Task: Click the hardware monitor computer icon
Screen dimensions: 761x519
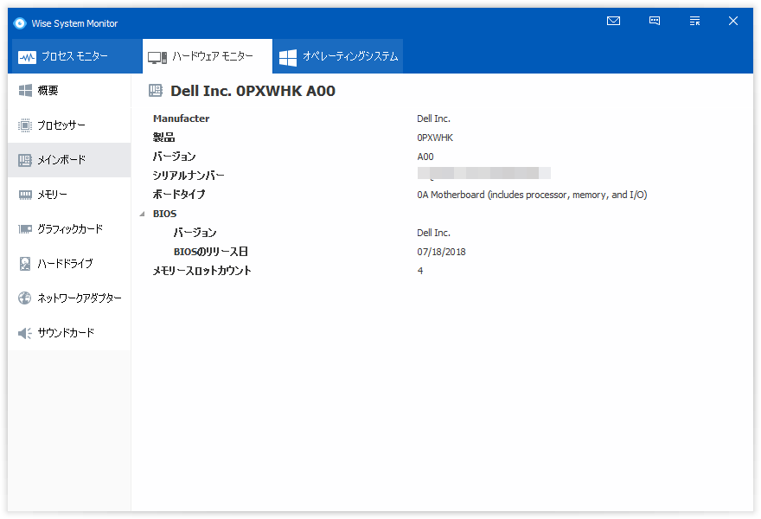Action: coord(157,58)
